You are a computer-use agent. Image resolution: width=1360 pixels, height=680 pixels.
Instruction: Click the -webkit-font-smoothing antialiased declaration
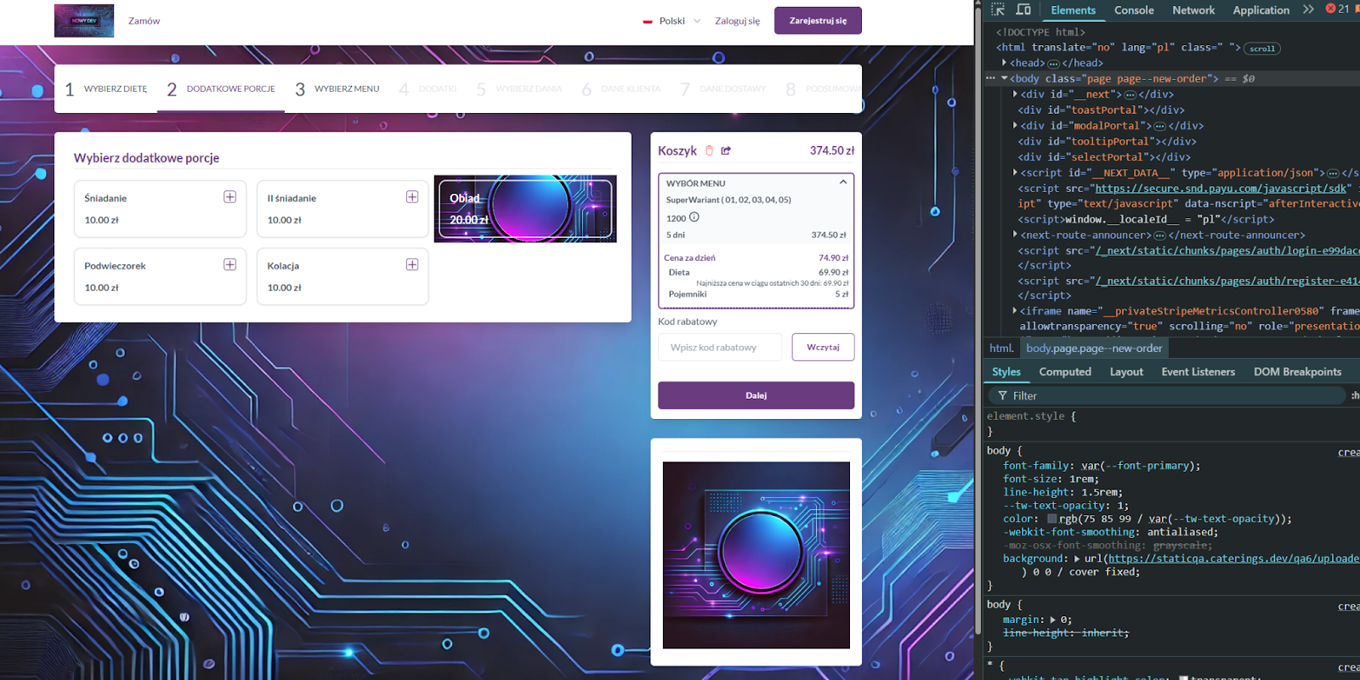[1110, 532]
